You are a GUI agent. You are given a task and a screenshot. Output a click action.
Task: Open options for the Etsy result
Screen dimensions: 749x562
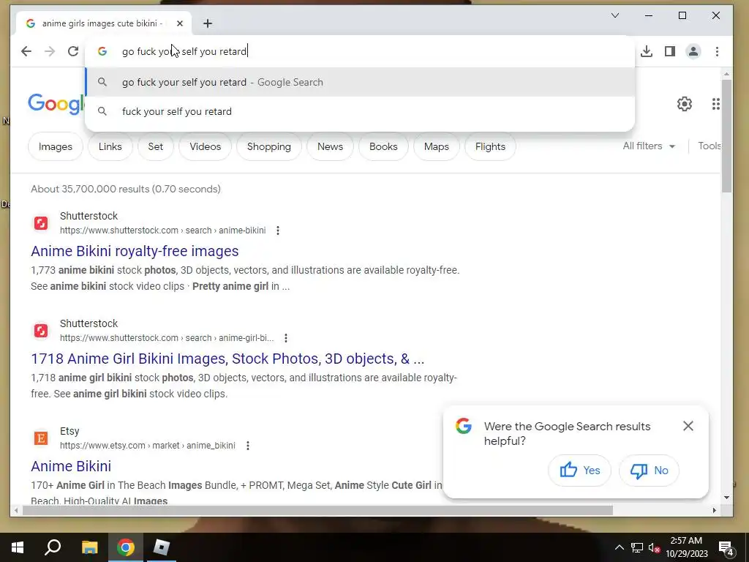point(247,446)
